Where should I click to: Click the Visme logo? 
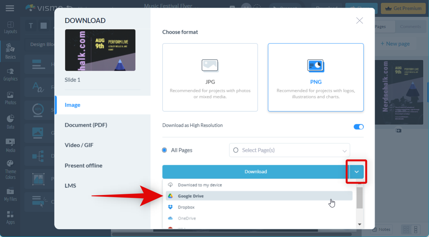click(44, 8)
